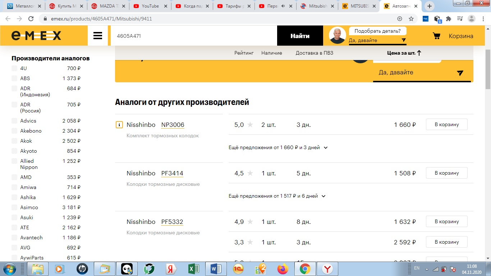Viewport: 491px width, 276px height.
Task: Open the browser extensions puzzle icon
Action: coord(449,19)
